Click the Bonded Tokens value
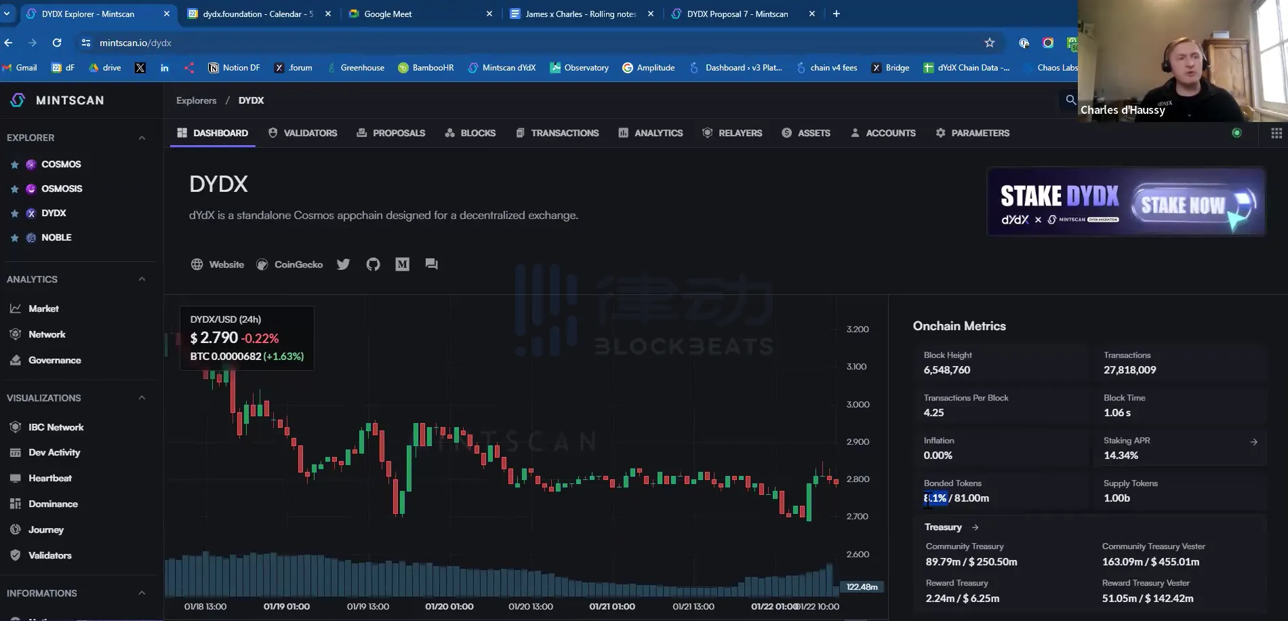 coord(956,498)
